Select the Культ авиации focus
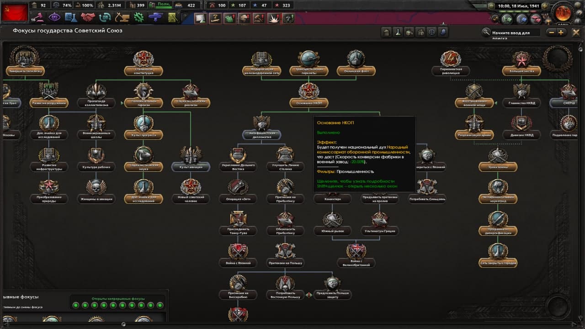 tap(191, 159)
